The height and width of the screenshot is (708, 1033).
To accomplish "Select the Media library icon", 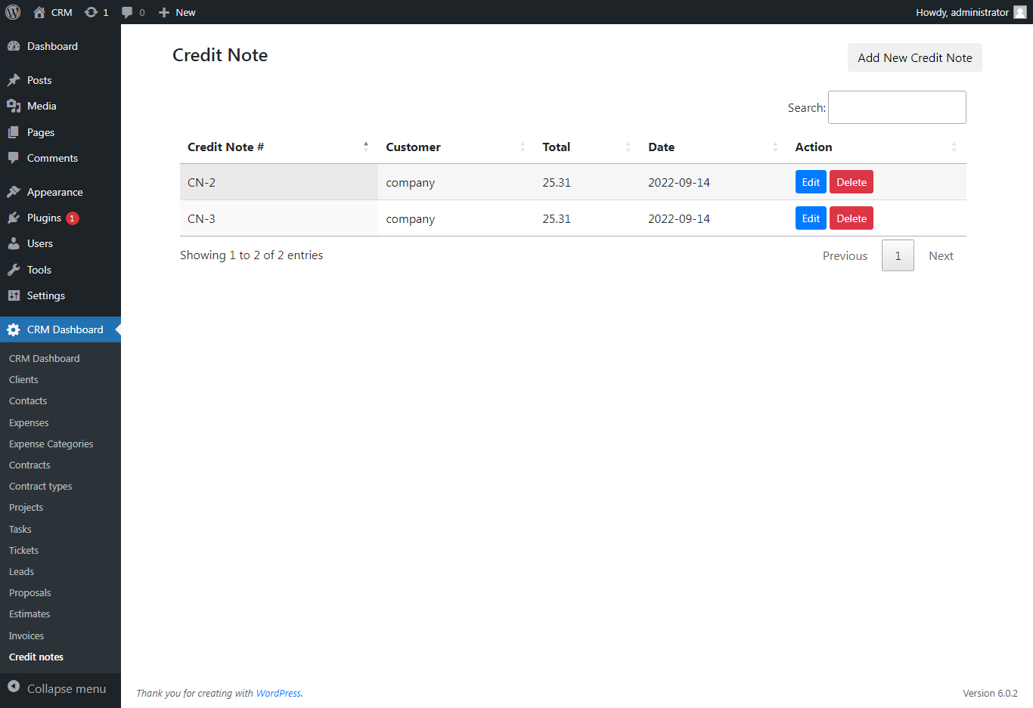I will pyautogui.click(x=15, y=106).
